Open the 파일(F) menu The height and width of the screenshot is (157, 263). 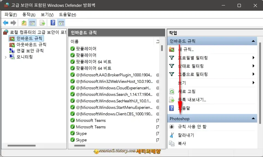click(x=11, y=14)
